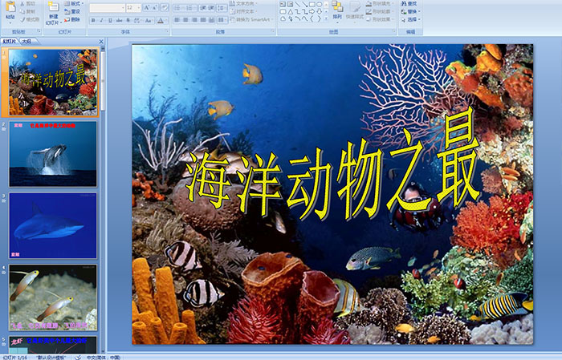Image resolution: width=562 pixels, height=360 pixels.
Task: Click Shape Outline (形状轮廓) color button
Action: (381, 11)
